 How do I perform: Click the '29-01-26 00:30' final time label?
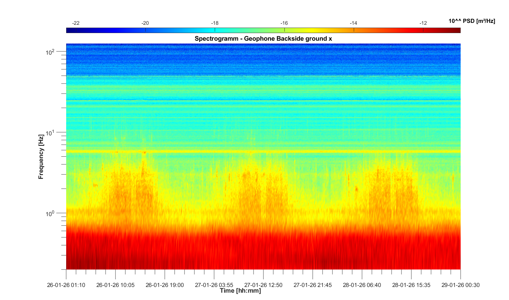coord(460,285)
